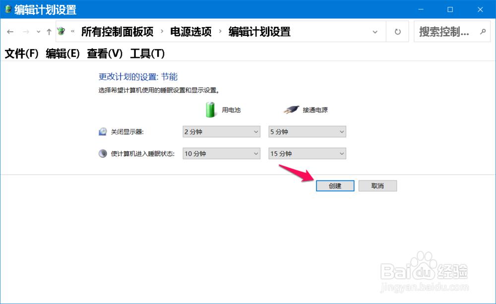Click the 接通电源 column label
Screen dimensions: 496x304
tap(315, 110)
